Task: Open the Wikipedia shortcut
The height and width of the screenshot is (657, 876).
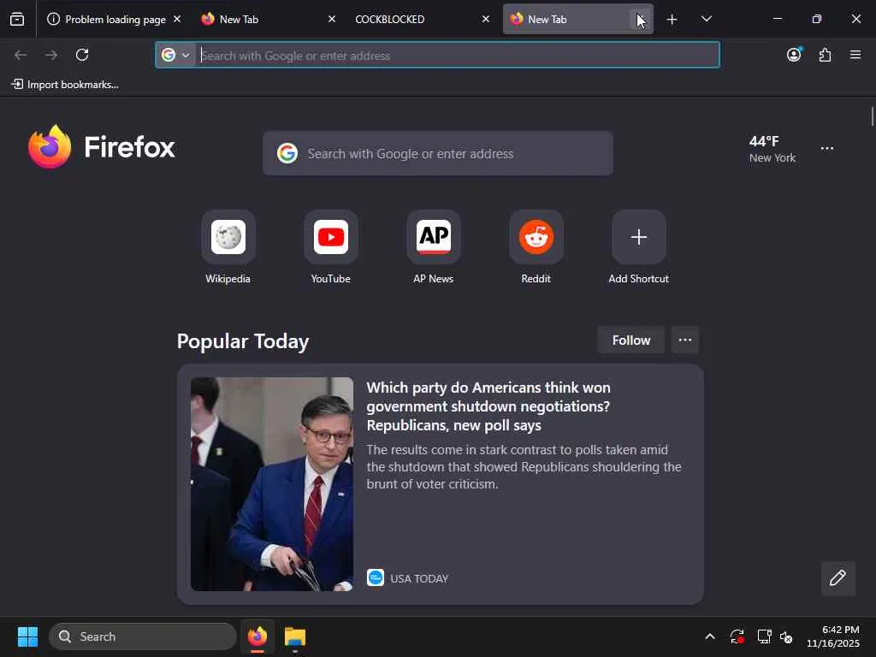Action: click(228, 247)
